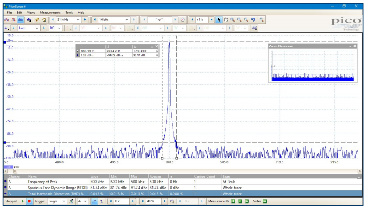Minimize the Zoom Overview panel
This screenshot has height=208, width=365.
click(350, 46)
